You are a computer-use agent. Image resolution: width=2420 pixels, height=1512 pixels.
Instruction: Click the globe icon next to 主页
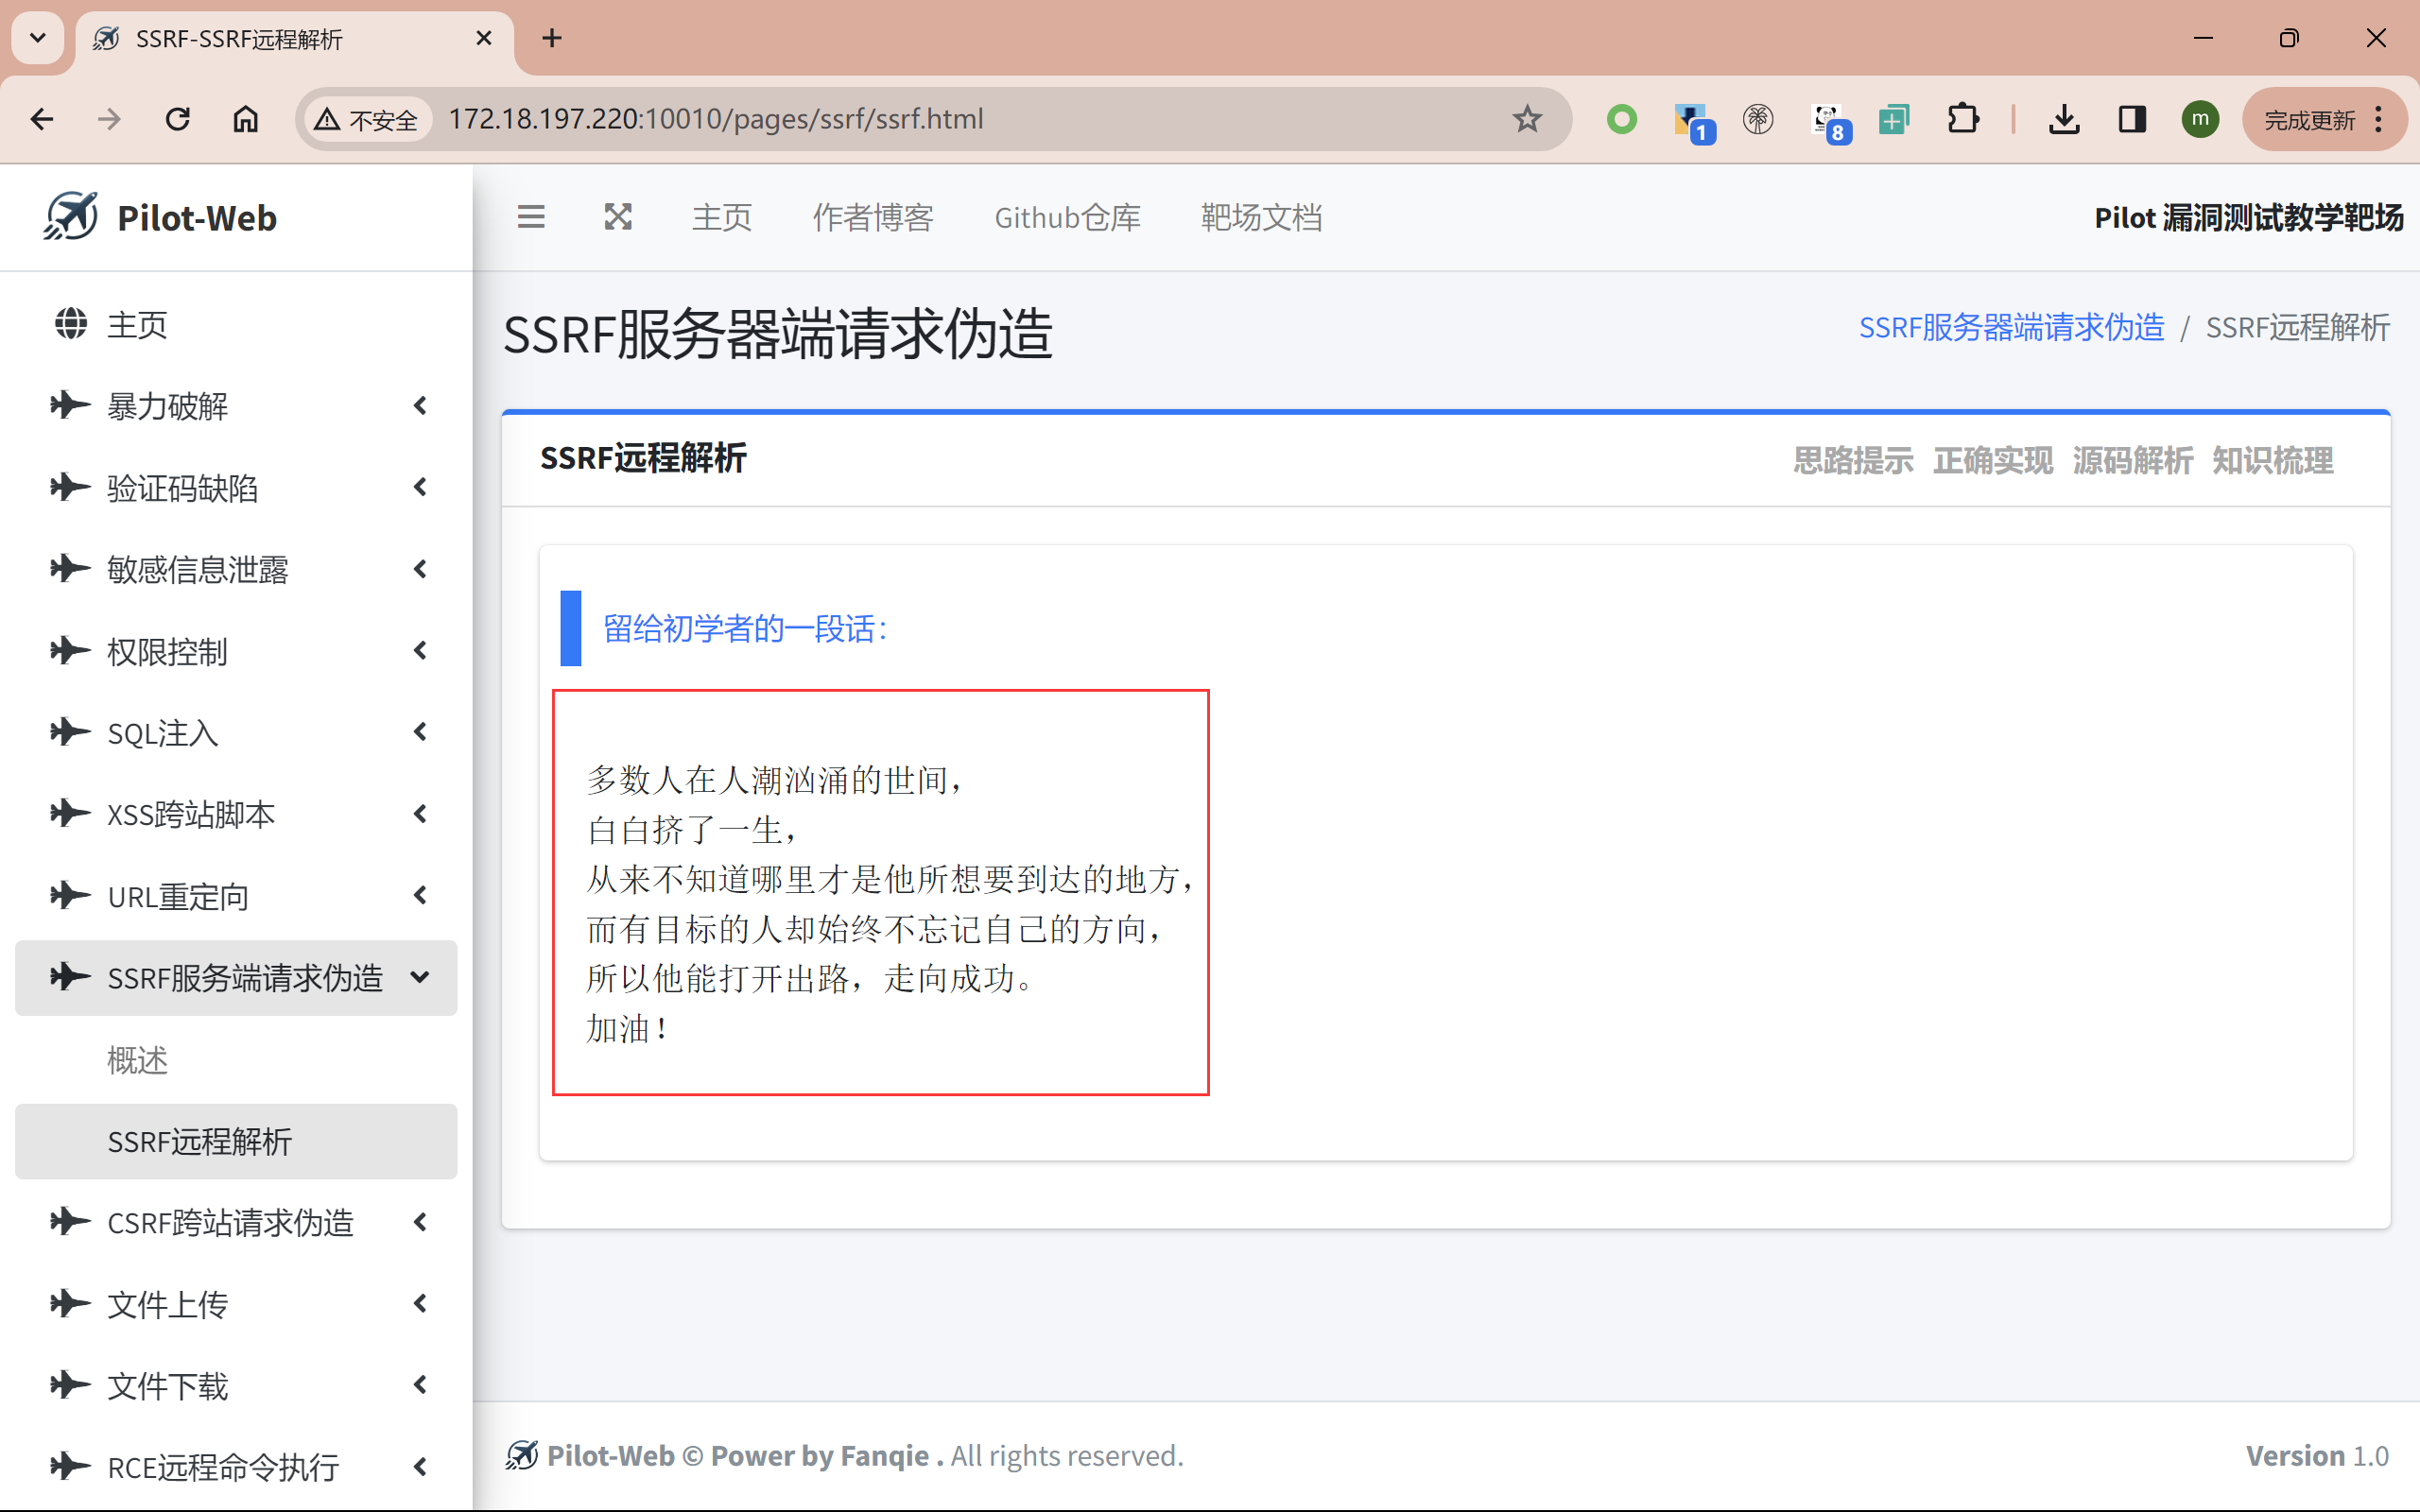(71, 324)
